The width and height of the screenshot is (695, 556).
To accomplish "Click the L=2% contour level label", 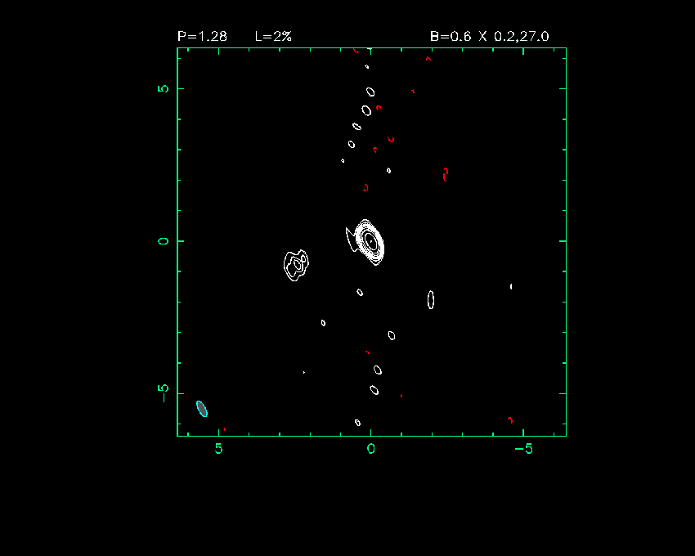I will tap(273, 36).
